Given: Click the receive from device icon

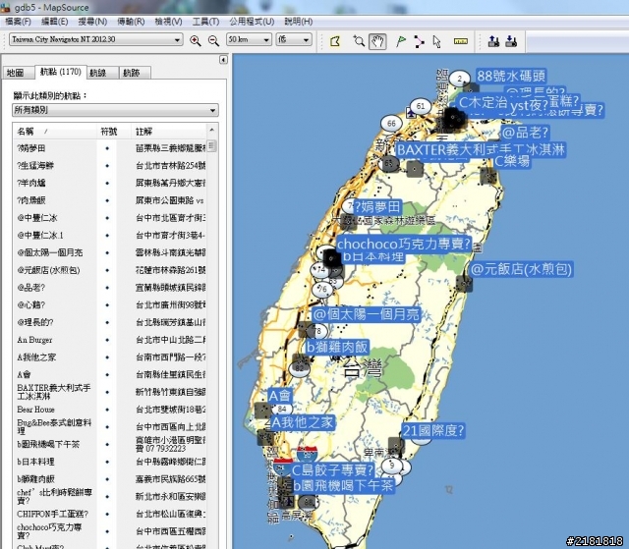Looking at the screenshot, I should 511,41.
